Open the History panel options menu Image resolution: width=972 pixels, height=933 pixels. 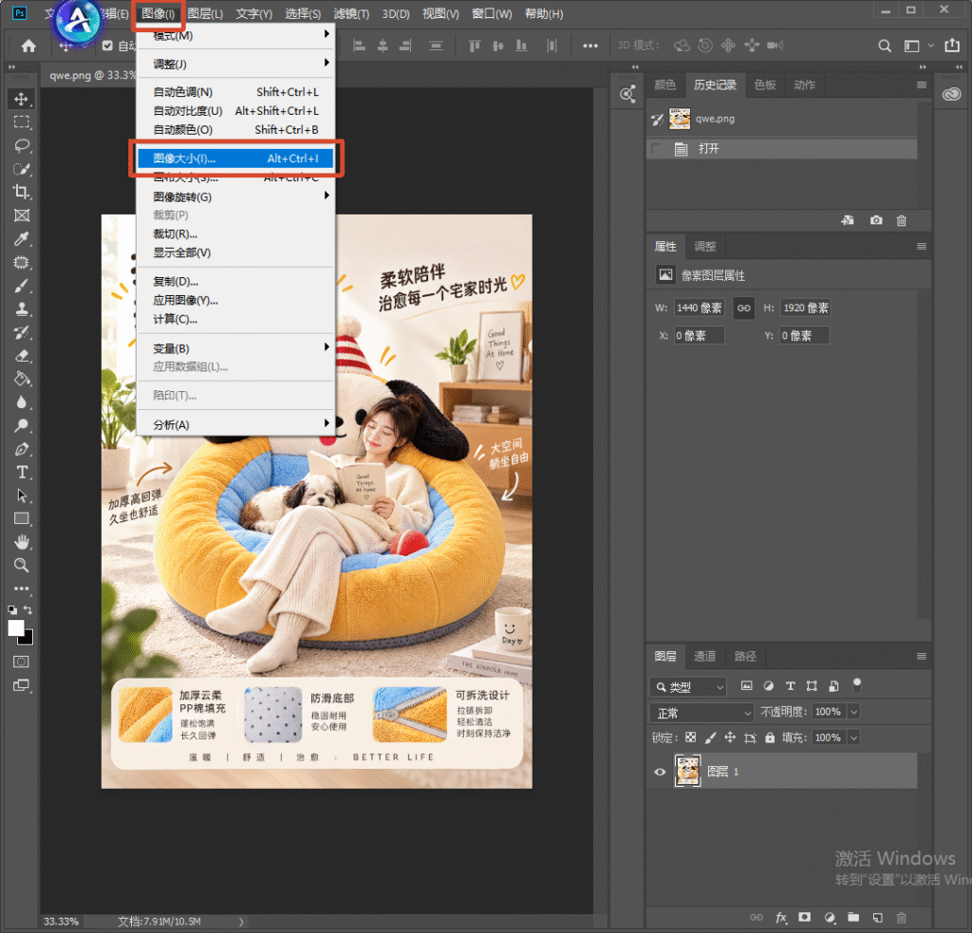pyautogui.click(x=922, y=84)
